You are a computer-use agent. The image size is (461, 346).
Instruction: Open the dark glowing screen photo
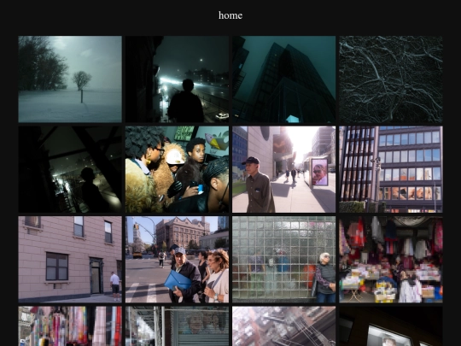(x=391, y=326)
